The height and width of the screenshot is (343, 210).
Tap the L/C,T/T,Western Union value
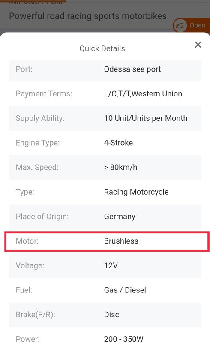tap(143, 94)
